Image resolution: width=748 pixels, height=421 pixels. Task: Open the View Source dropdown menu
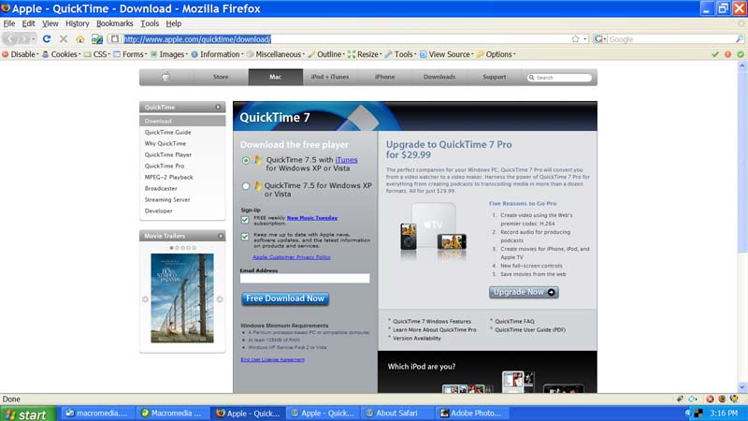(x=447, y=54)
